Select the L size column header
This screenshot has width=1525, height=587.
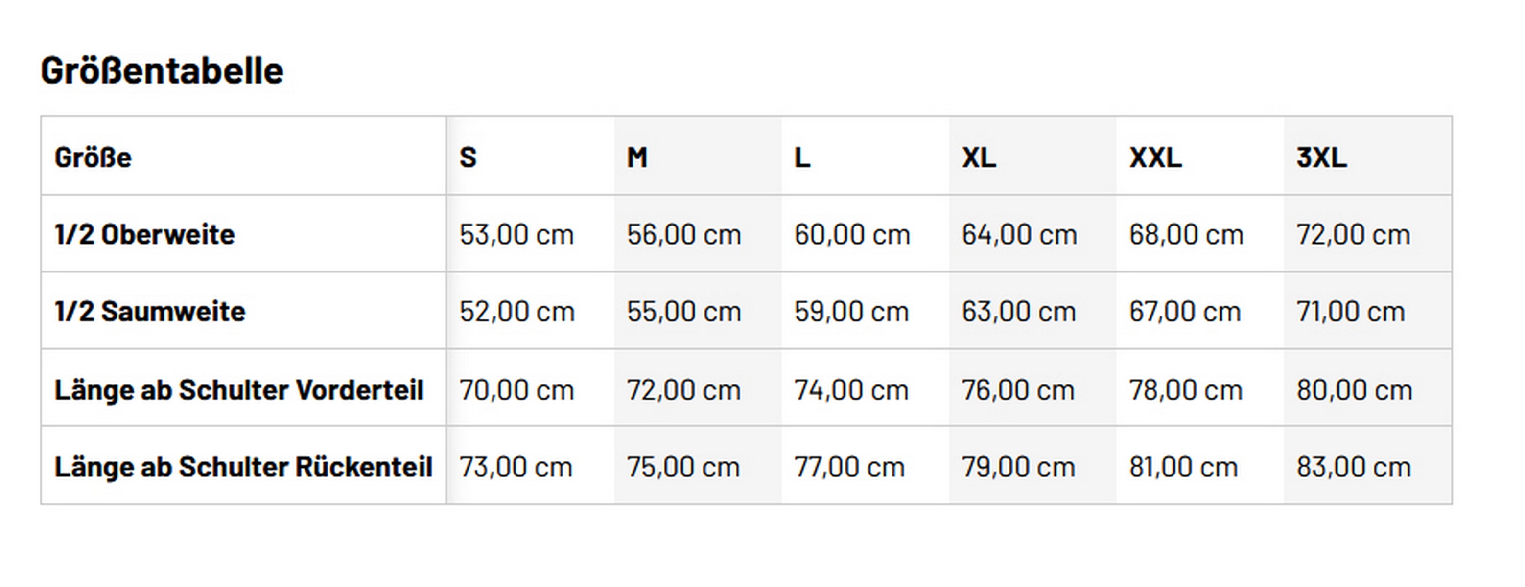(802, 158)
